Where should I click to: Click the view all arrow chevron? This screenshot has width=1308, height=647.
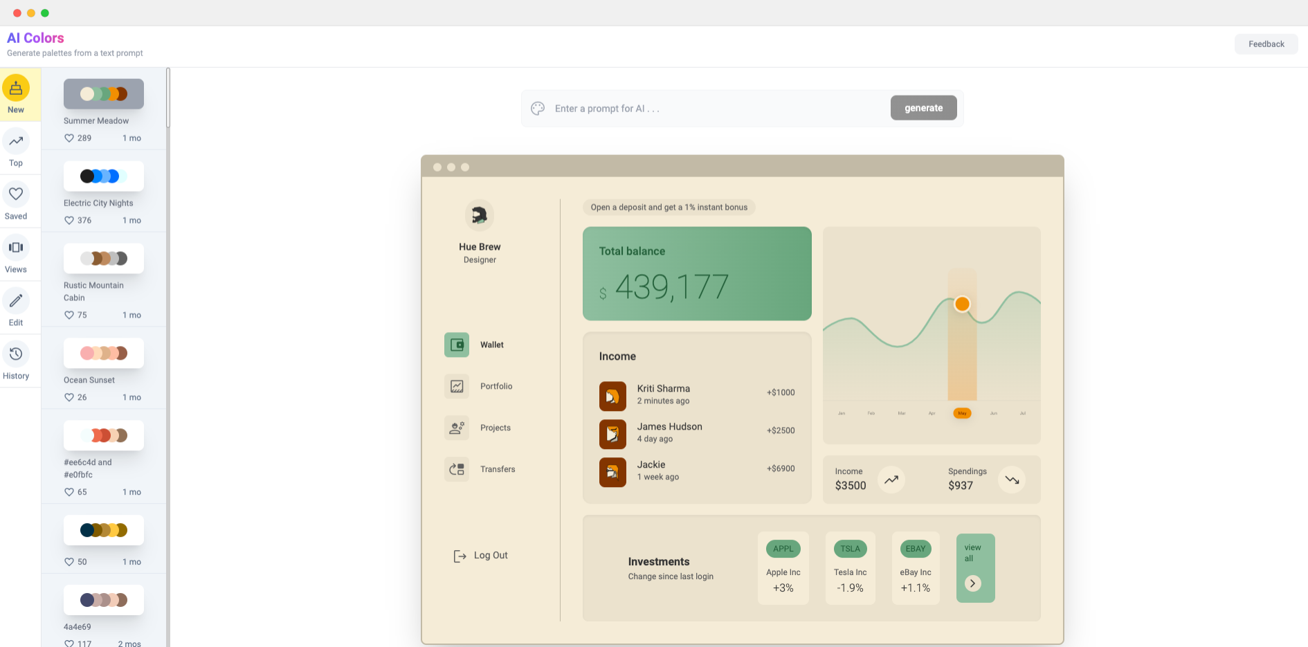(x=972, y=583)
